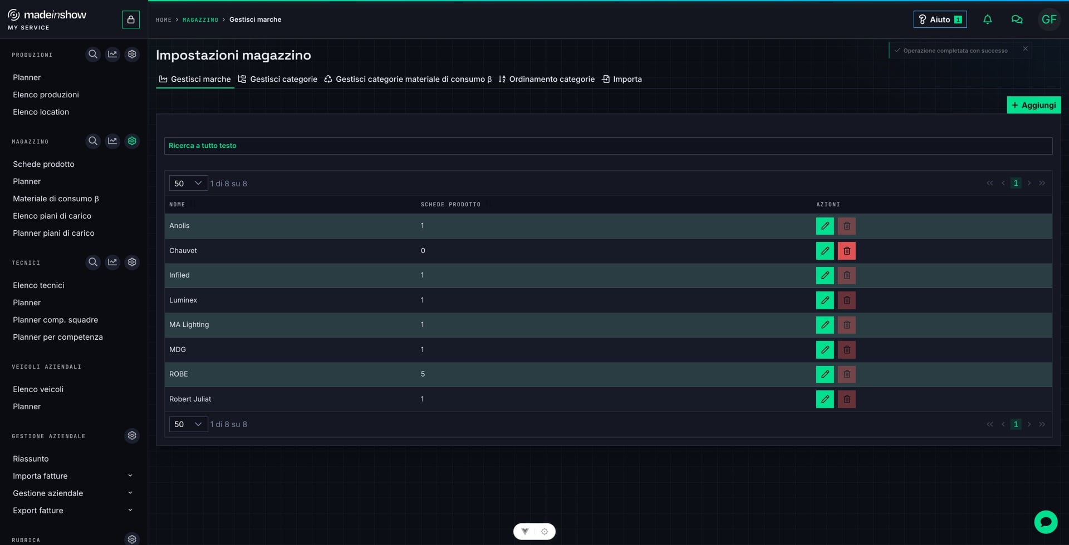Image resolution: width=1069 pixels, height=545 pixels.
Task: Open the top rows-per-page dropdown showing 50
Action: (188, 183)
